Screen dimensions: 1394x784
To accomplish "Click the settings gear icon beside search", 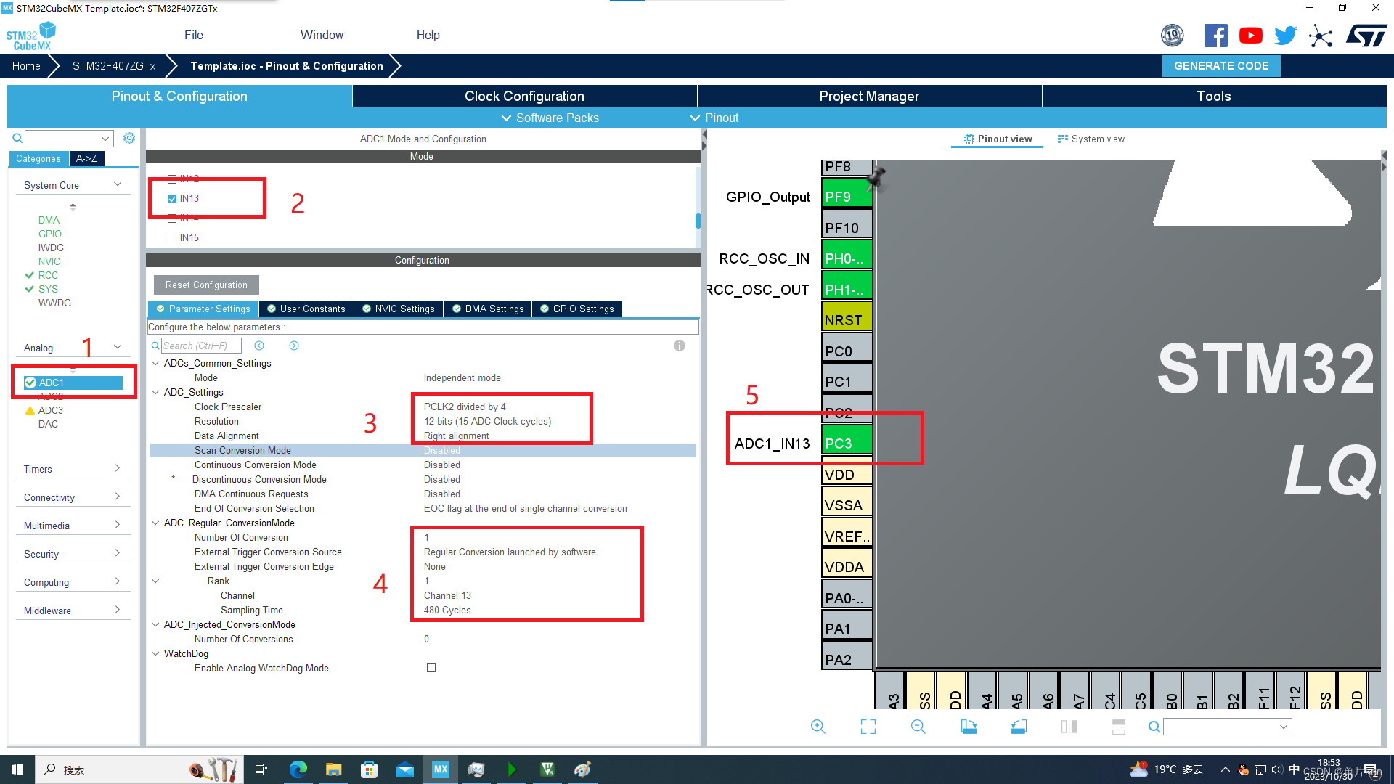I will pos(129,138).
